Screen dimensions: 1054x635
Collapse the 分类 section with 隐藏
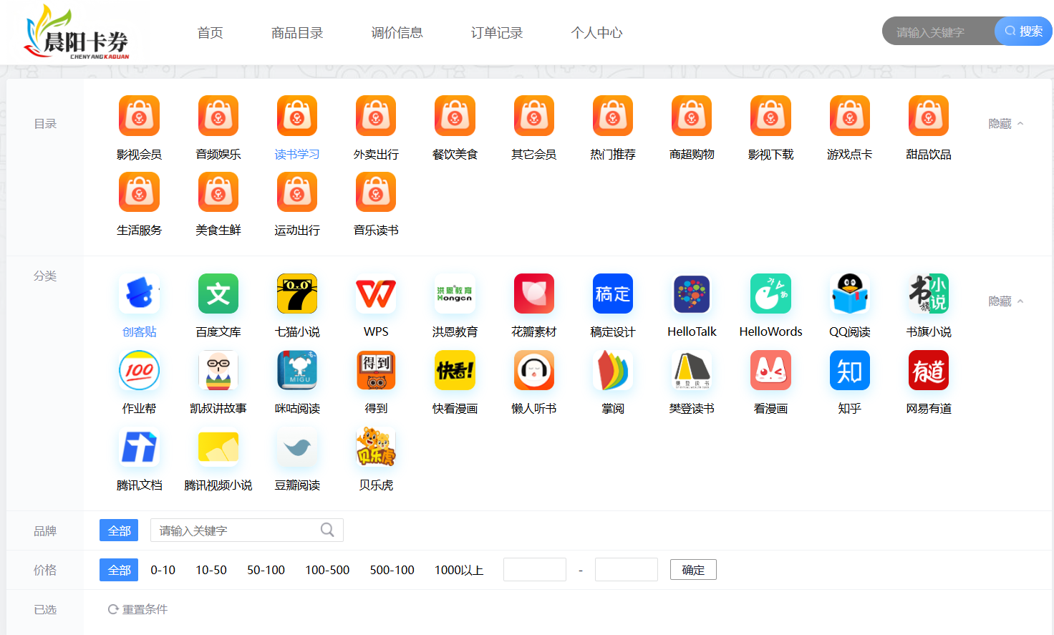point(1005,301)
